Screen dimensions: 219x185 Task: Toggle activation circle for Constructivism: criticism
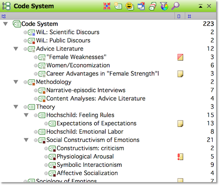point(46,148)
